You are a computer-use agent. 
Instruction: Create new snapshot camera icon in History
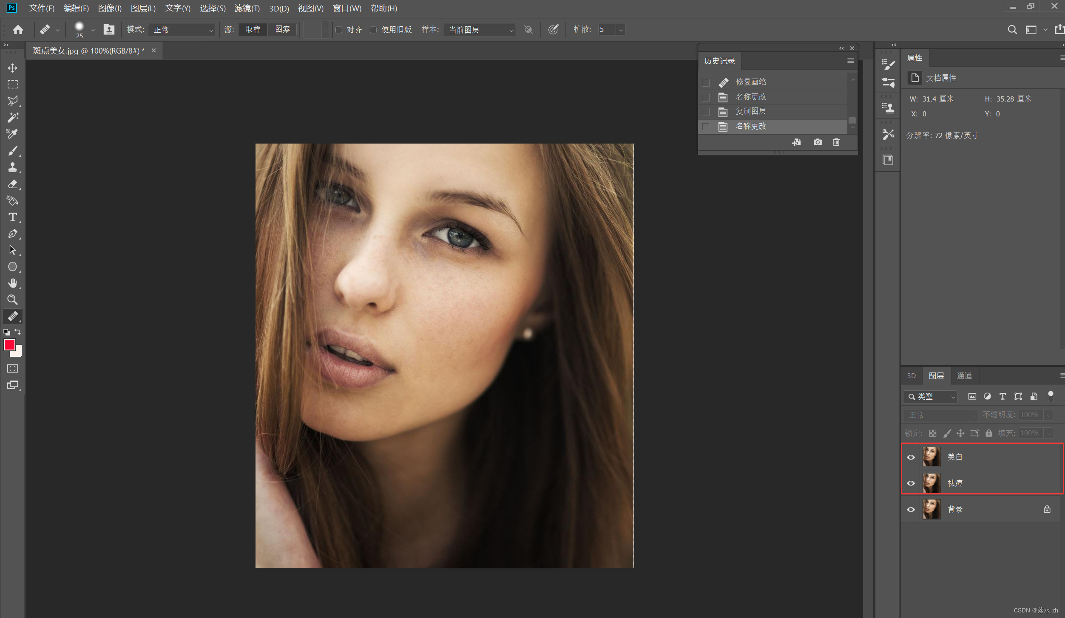click(x=817, y=142)
